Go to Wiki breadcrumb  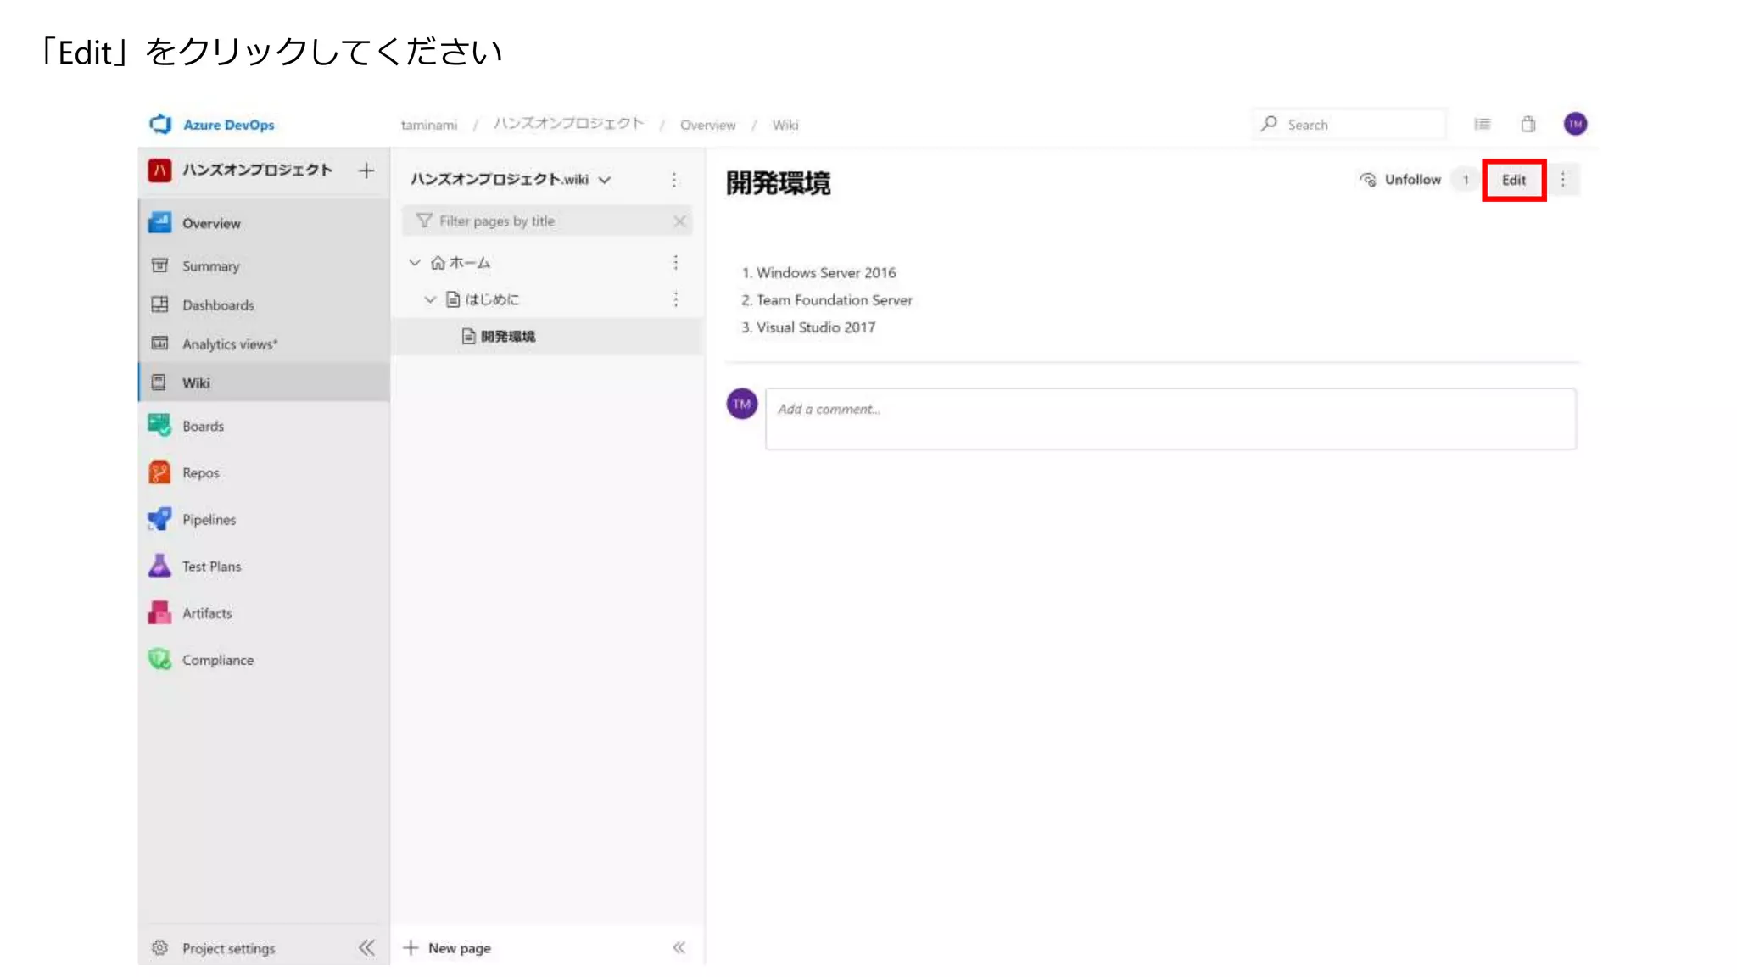[x=785, y=126]
